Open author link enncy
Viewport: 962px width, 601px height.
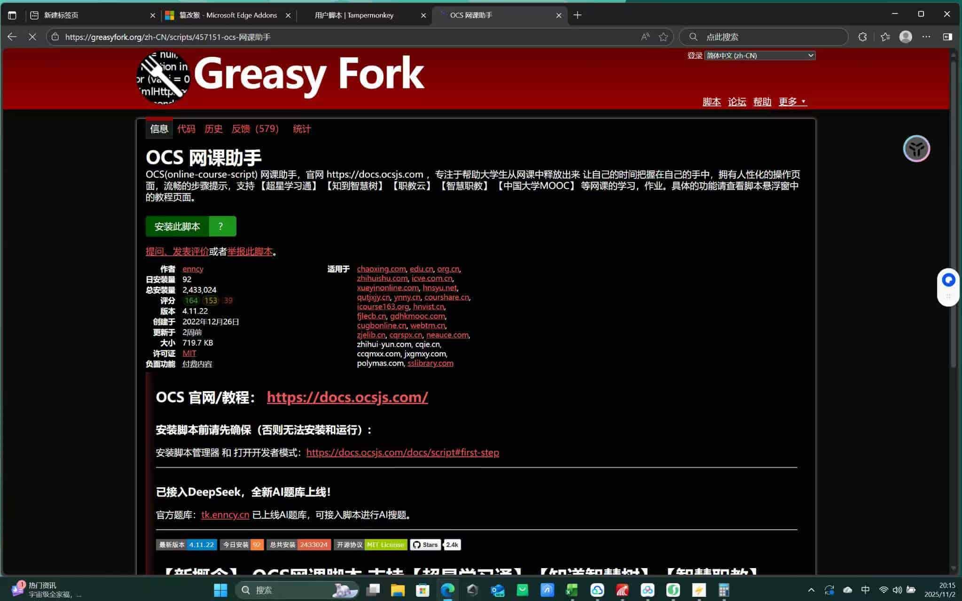[193, 269]
